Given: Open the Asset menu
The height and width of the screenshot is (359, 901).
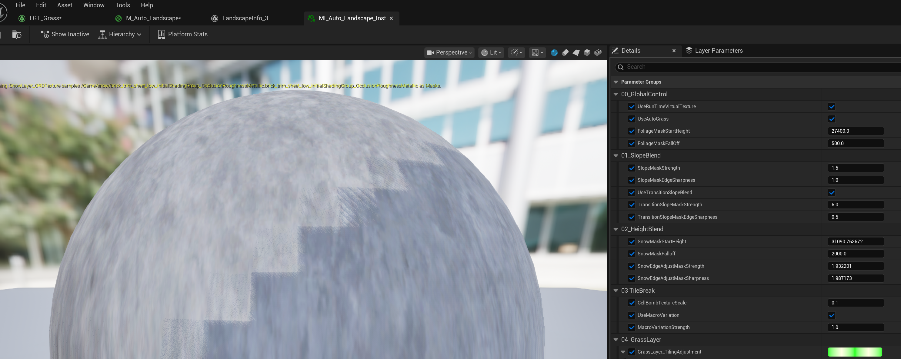Looking at the screenshot, I should coord(65,5).
